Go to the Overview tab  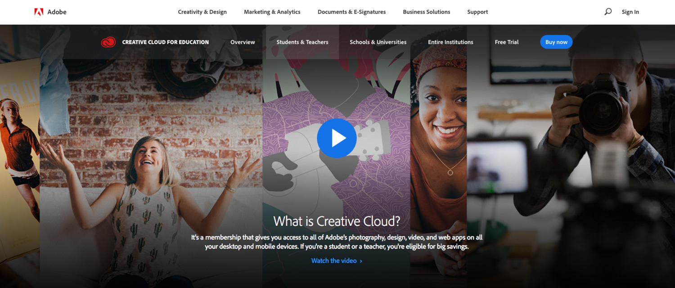point(243,42)
